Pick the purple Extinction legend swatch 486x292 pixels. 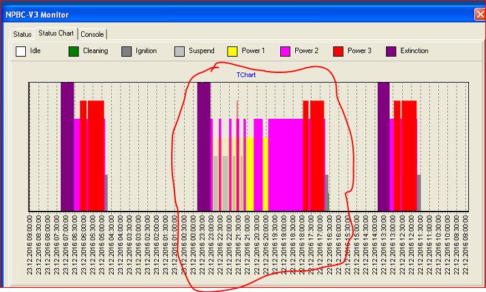(x=391, y=51)
